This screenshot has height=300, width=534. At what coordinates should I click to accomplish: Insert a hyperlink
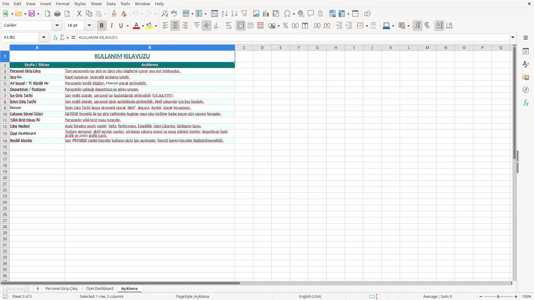click(x=301, y=14)
